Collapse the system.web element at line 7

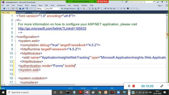(x=15, y=41)
